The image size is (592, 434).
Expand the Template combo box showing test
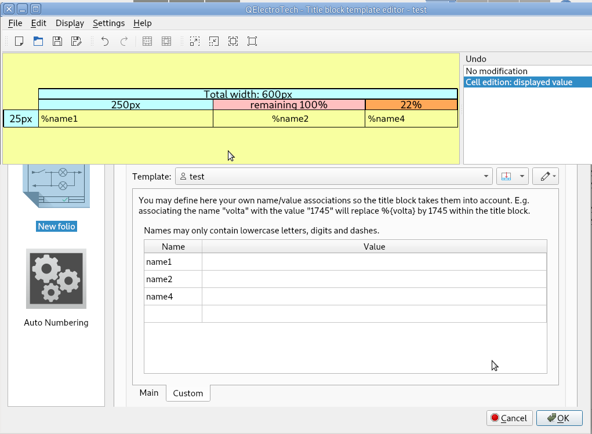(x=334, y=176)
